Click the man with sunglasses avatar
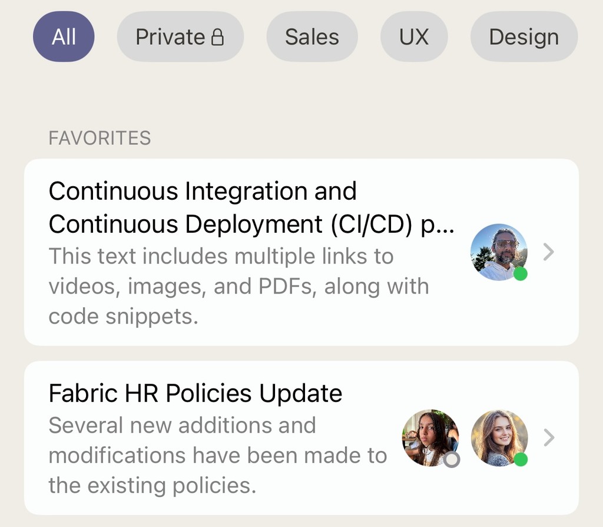The height and width of the screenshot is (527, 603). point(498,251)
